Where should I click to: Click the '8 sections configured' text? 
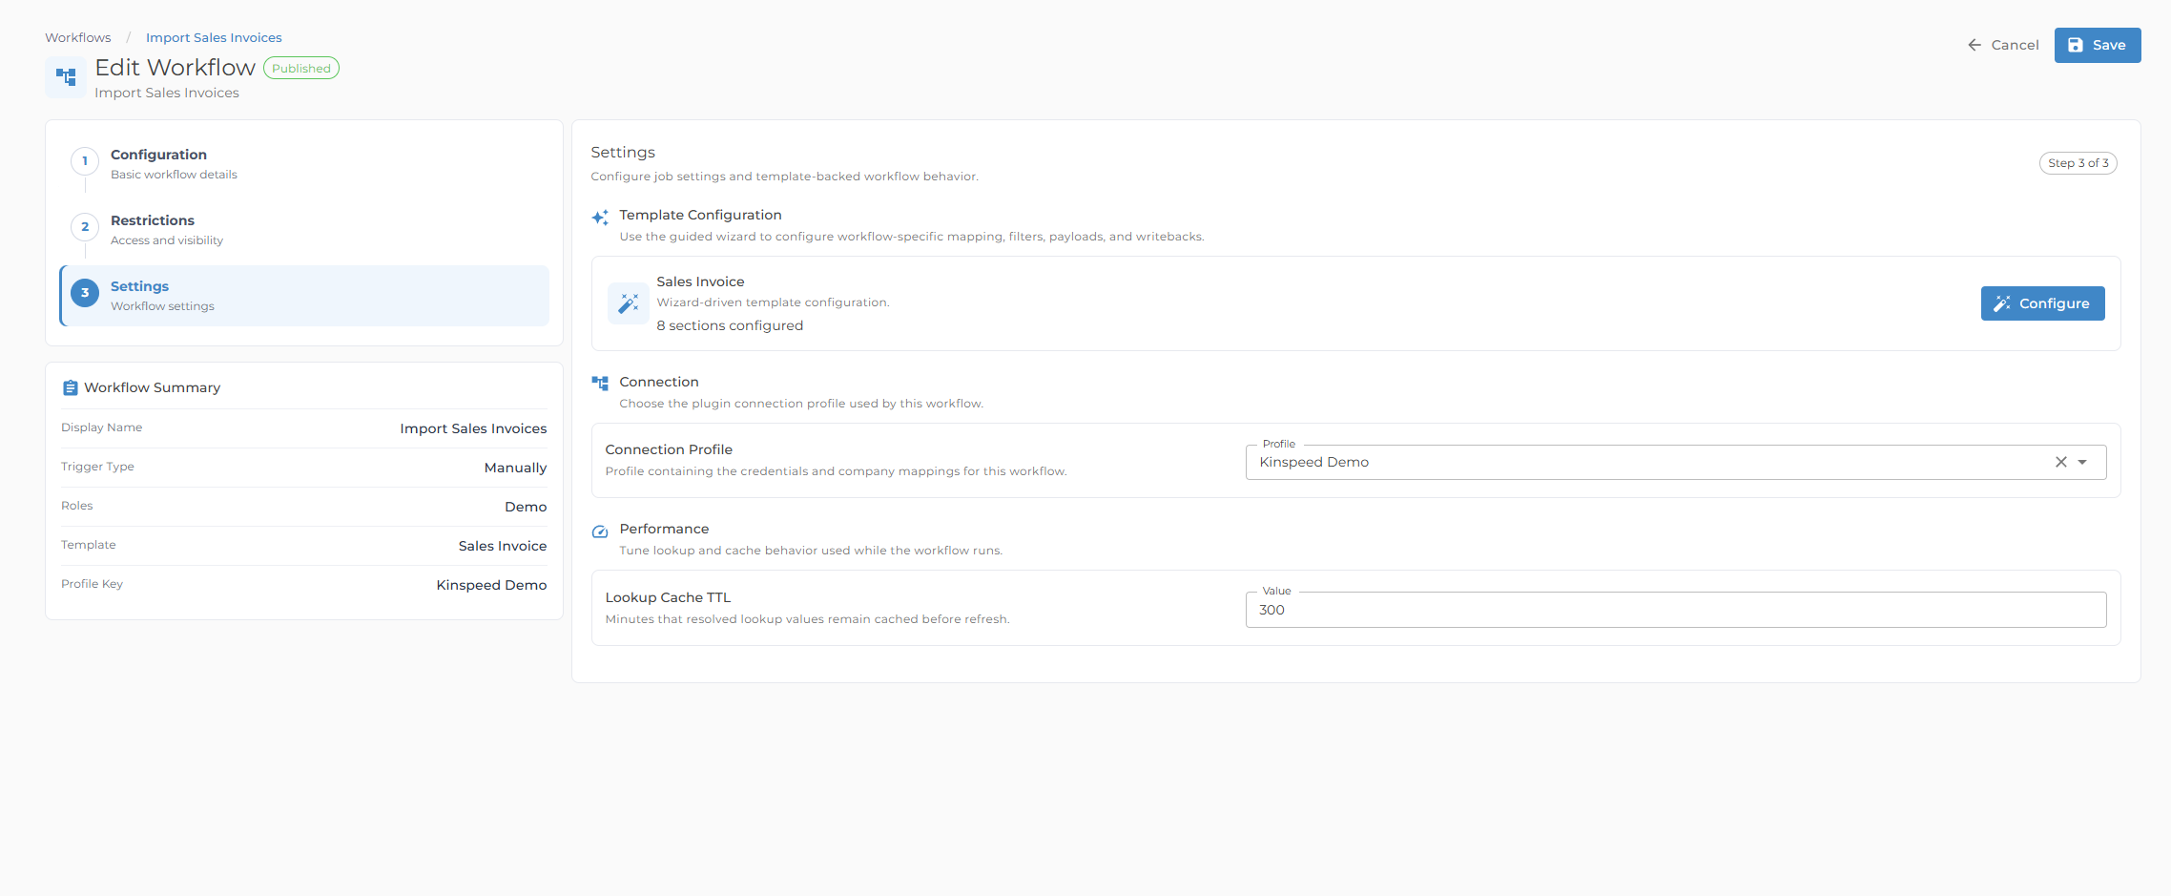pyautogui.click(x=730, y=326)
